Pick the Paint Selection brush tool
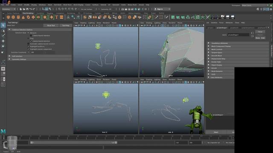The image size is (273, 153). [3, 36]
